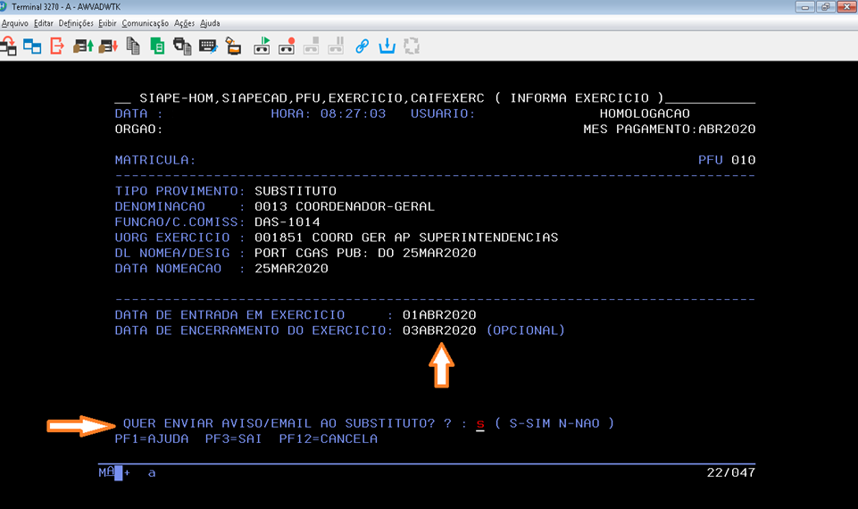Click the blue download arrow icon
Screen dimensions: 858x509
click(387, 46)
